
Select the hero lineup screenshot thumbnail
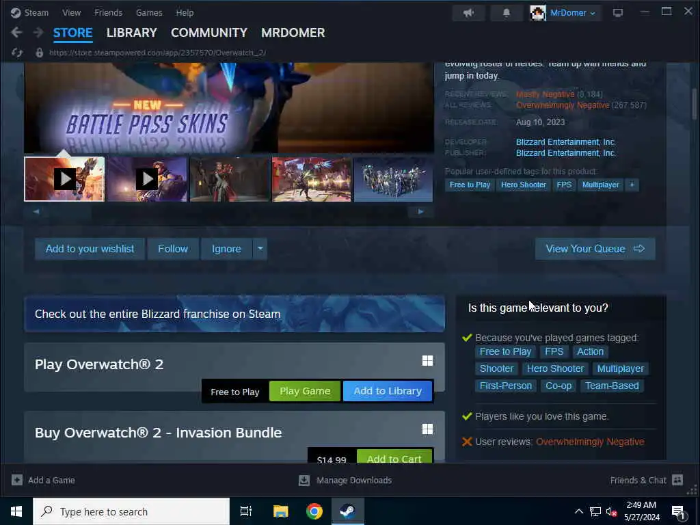(x=394, y=179)
